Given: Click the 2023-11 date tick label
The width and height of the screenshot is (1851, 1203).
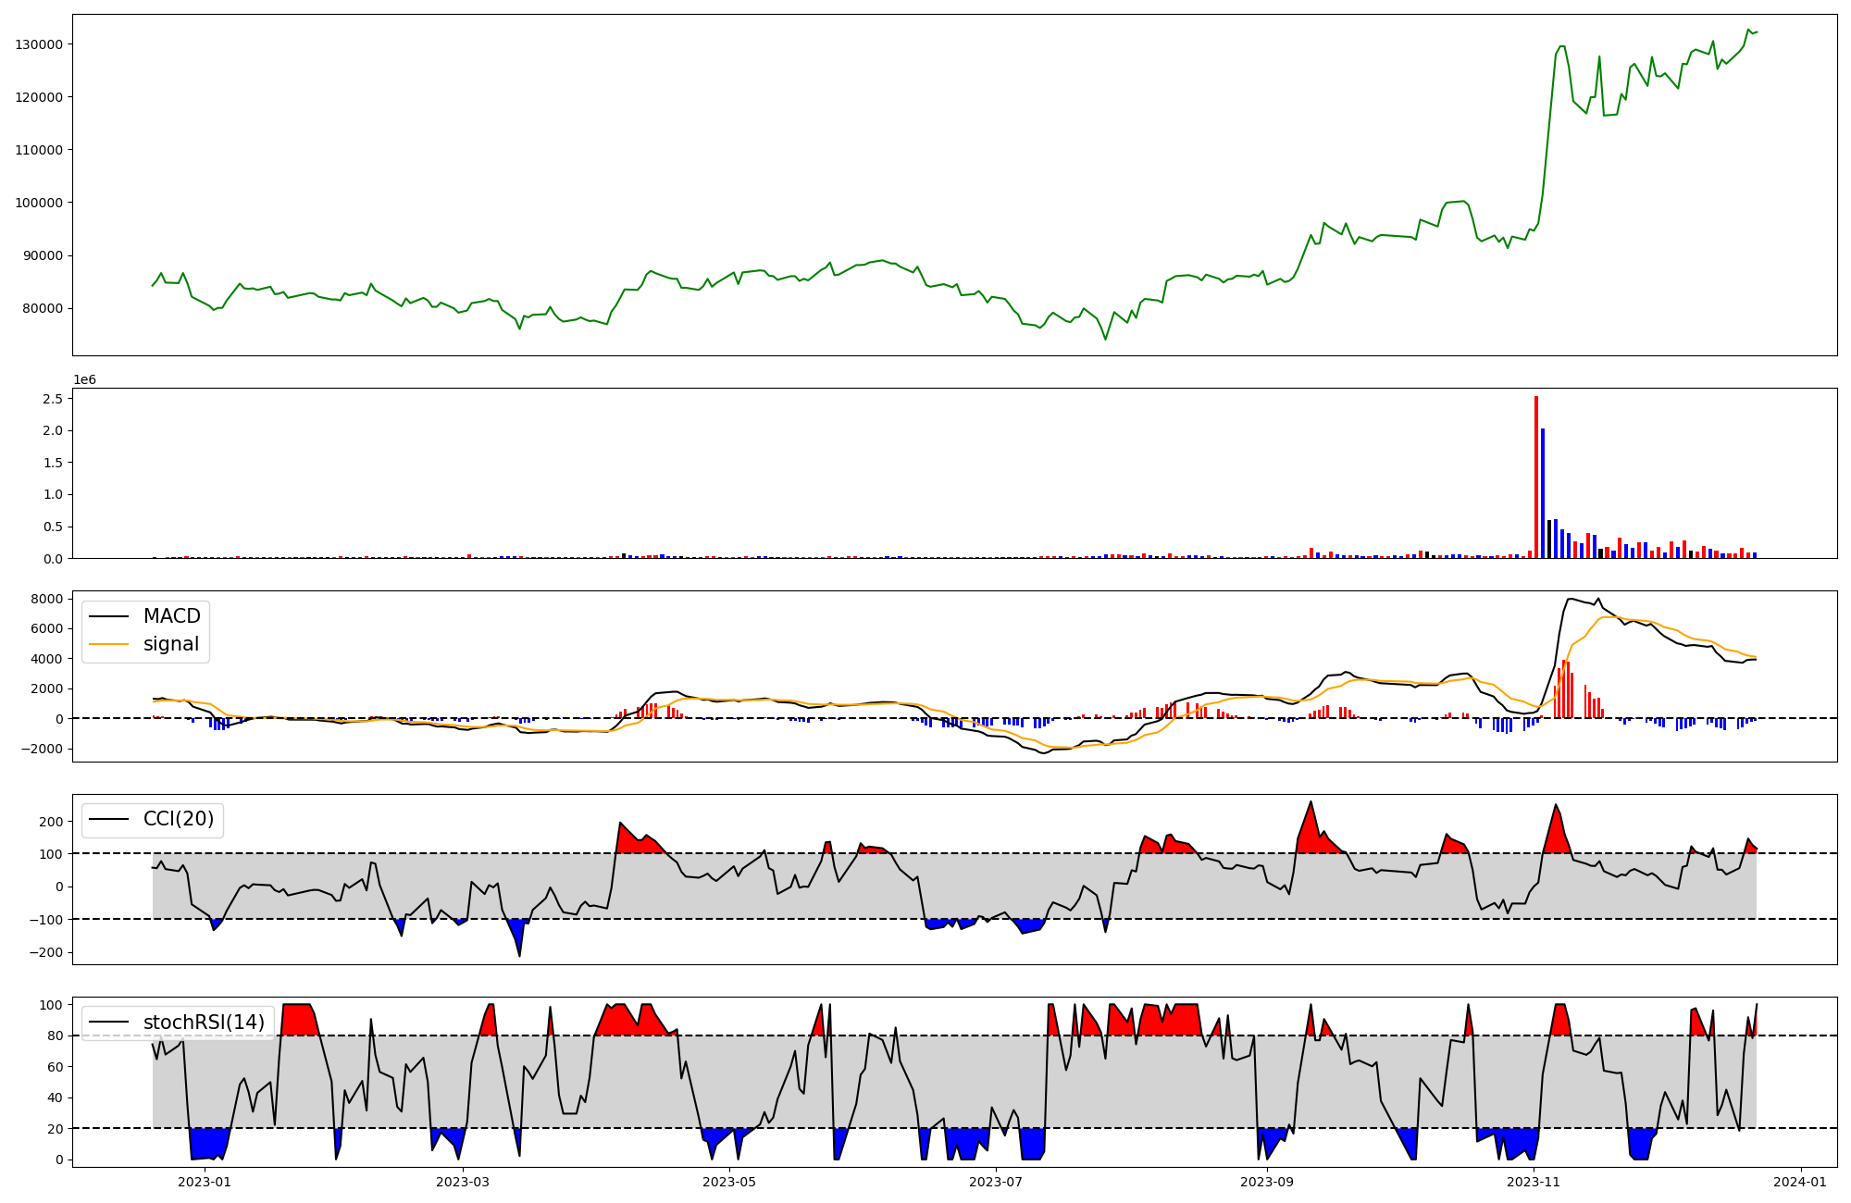Looking at the screenshot, I should tap(1534, 1182).
